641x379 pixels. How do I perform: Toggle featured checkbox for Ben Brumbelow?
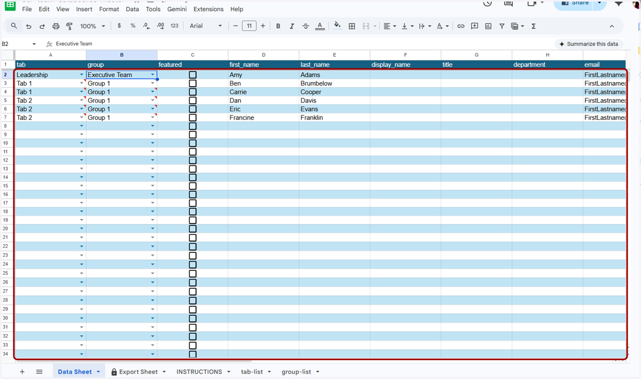193,83
